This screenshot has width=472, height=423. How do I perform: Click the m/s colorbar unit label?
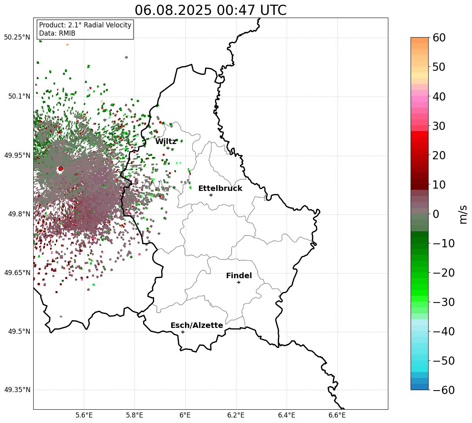coord(463,214)
